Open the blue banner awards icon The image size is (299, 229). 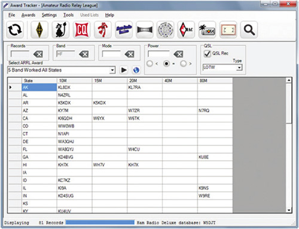pyautogui.click(x=124, y=30)
